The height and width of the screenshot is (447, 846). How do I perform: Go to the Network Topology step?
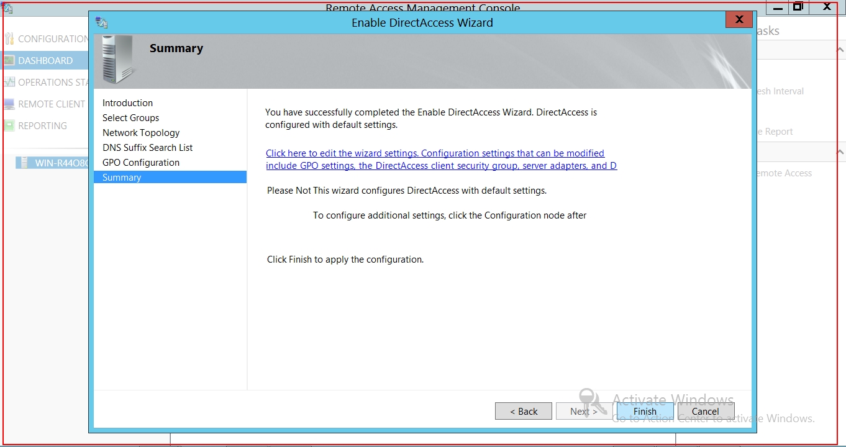point(141,133)
